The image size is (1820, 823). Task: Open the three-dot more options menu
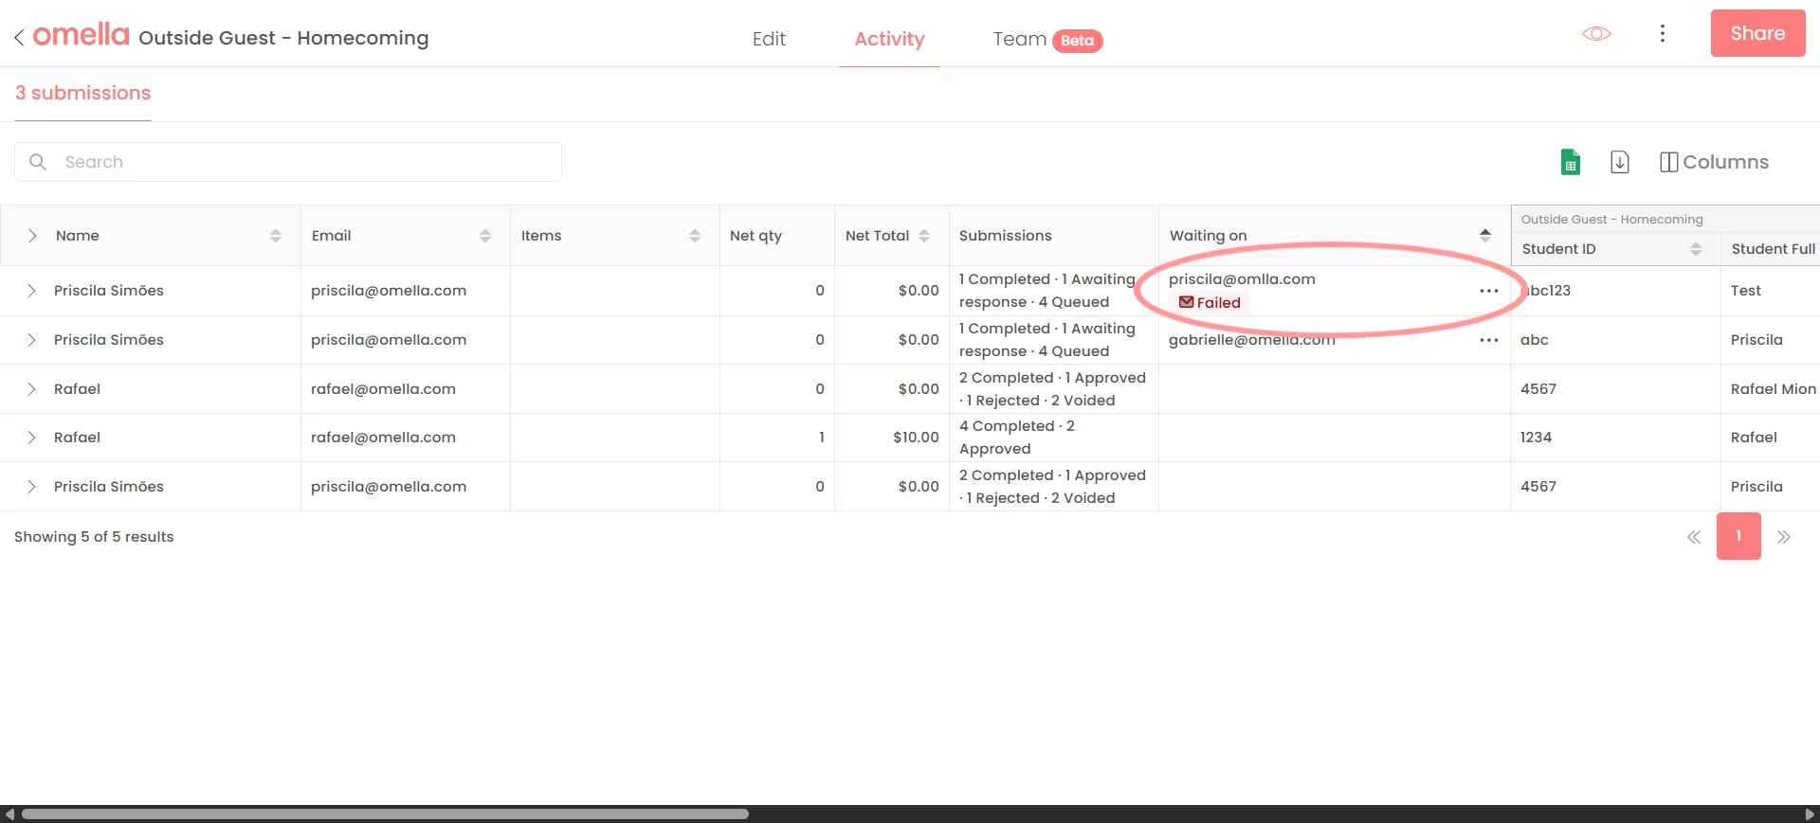(1662, 34)
